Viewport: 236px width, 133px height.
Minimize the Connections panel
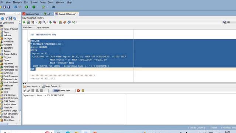click(x=18, y=14)
